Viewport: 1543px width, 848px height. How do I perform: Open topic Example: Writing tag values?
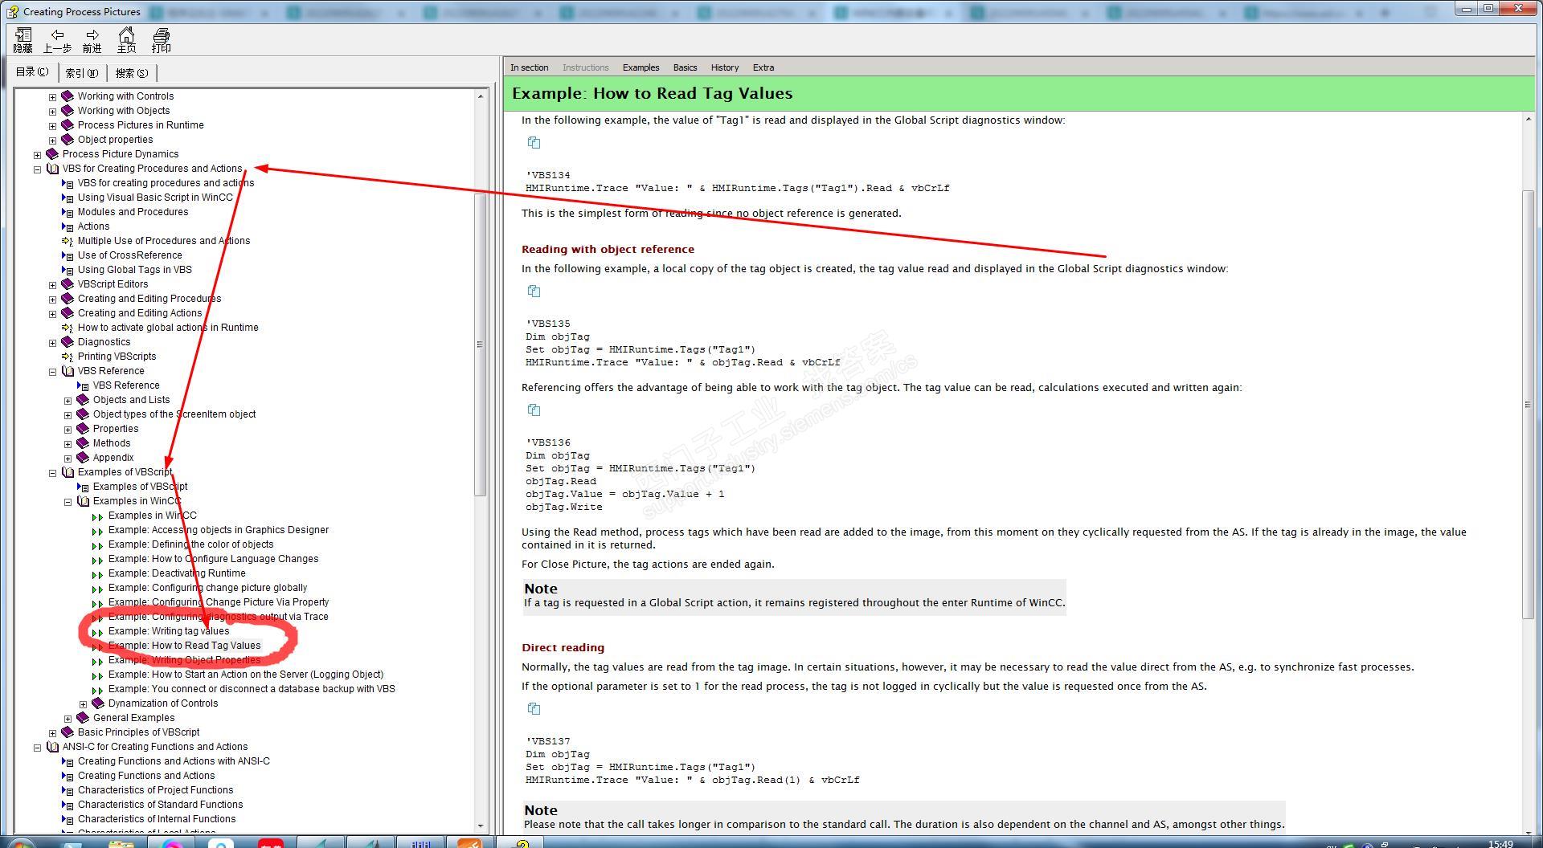[x=169, y=631]
